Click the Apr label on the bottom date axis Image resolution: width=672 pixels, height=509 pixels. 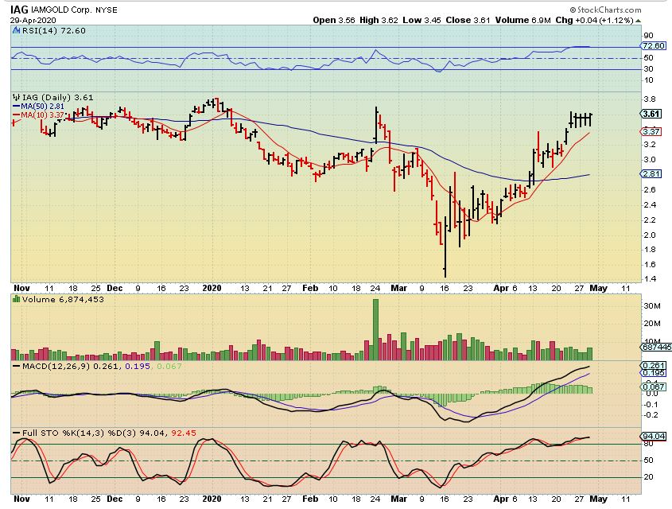click(x=501, y=499)
